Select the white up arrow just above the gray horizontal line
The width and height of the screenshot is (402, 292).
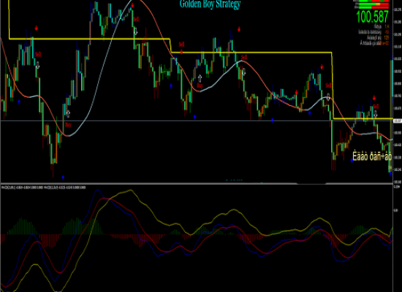68,113
